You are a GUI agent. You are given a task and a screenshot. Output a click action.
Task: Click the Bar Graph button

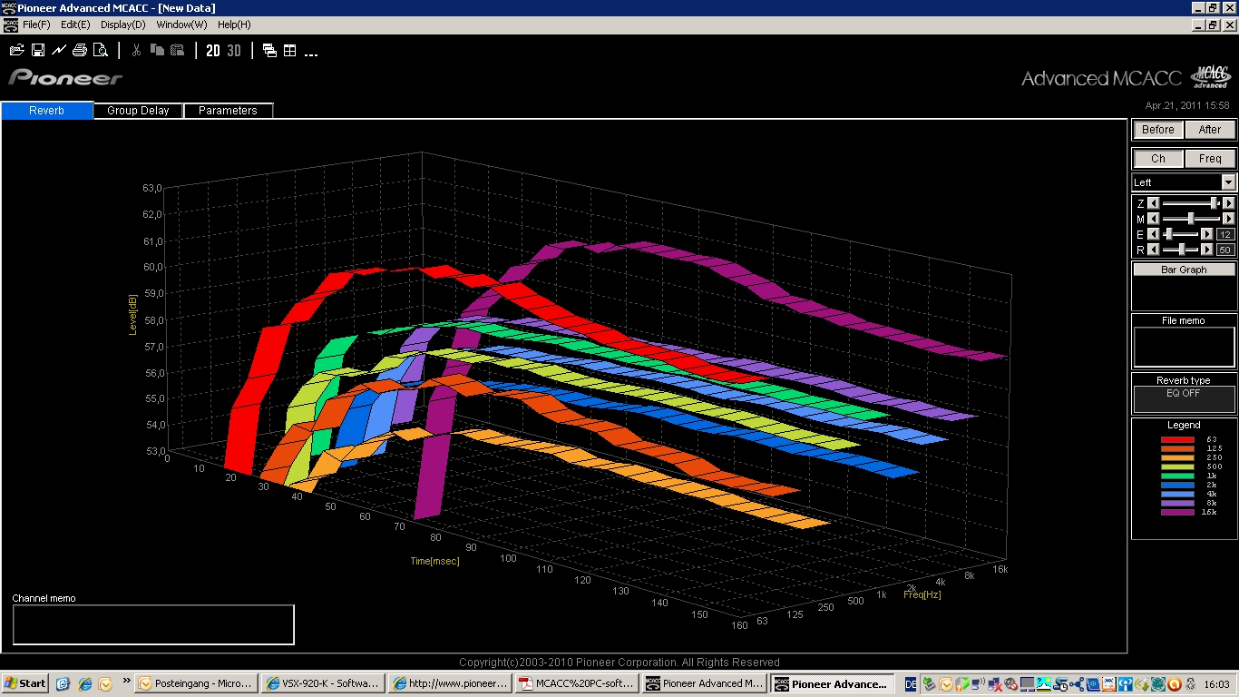(x=1184, y=270)
